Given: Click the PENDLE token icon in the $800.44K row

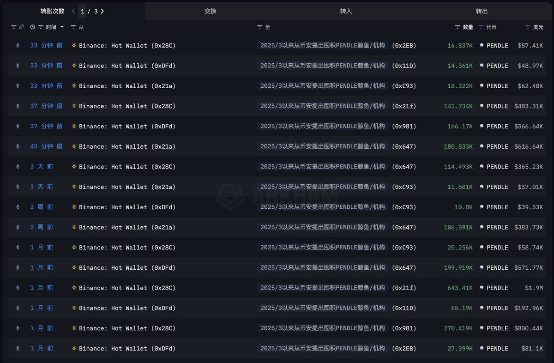Looking at the screenshot, I should point(482,328).
